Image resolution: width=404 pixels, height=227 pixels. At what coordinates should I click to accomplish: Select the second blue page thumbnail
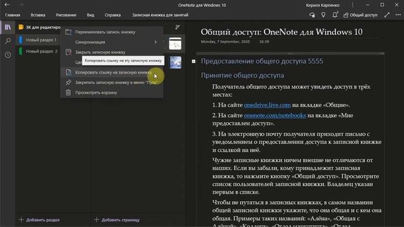(x=175, y=62)
